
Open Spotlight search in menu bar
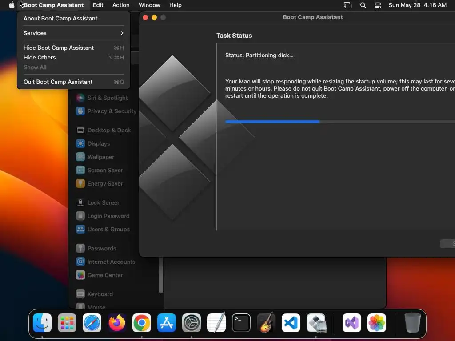click(x=363, y=5)
